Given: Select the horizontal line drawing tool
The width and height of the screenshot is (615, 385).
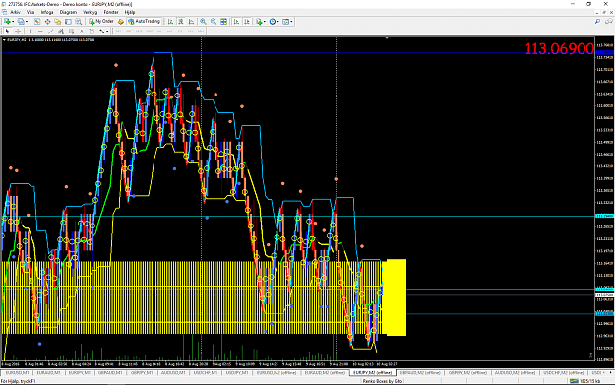Looking at the screenshot, I should coord(40,31).
